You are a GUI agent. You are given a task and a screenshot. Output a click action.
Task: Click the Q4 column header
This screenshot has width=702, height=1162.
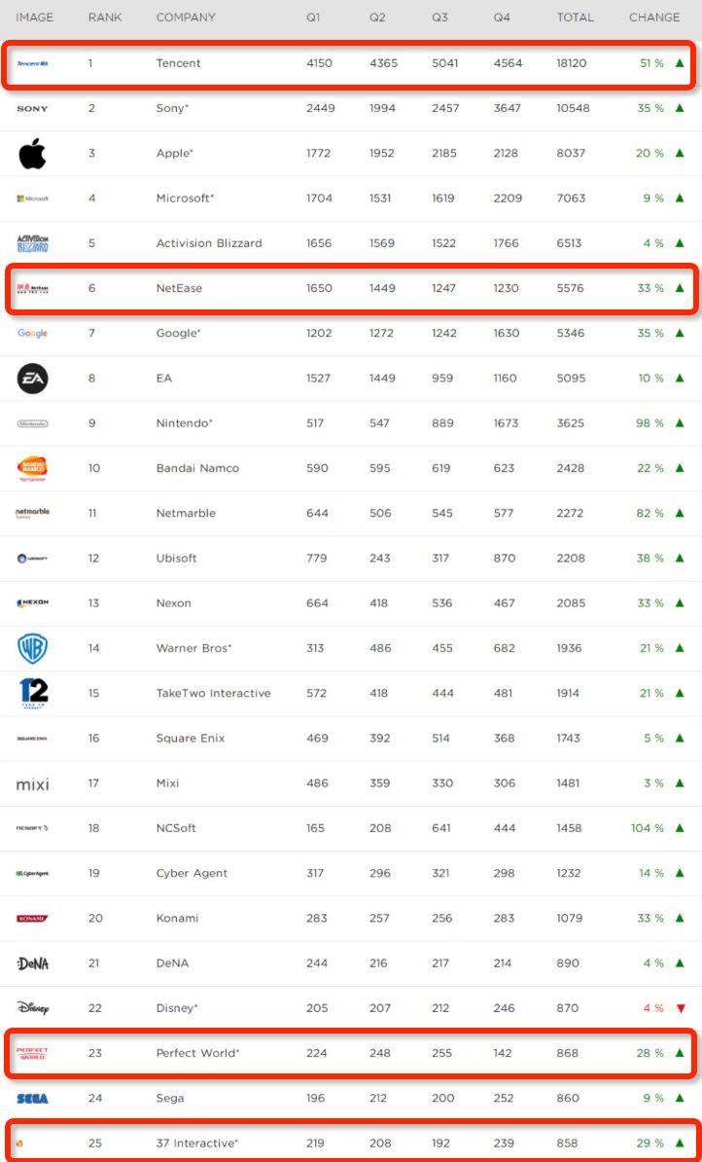503,18
